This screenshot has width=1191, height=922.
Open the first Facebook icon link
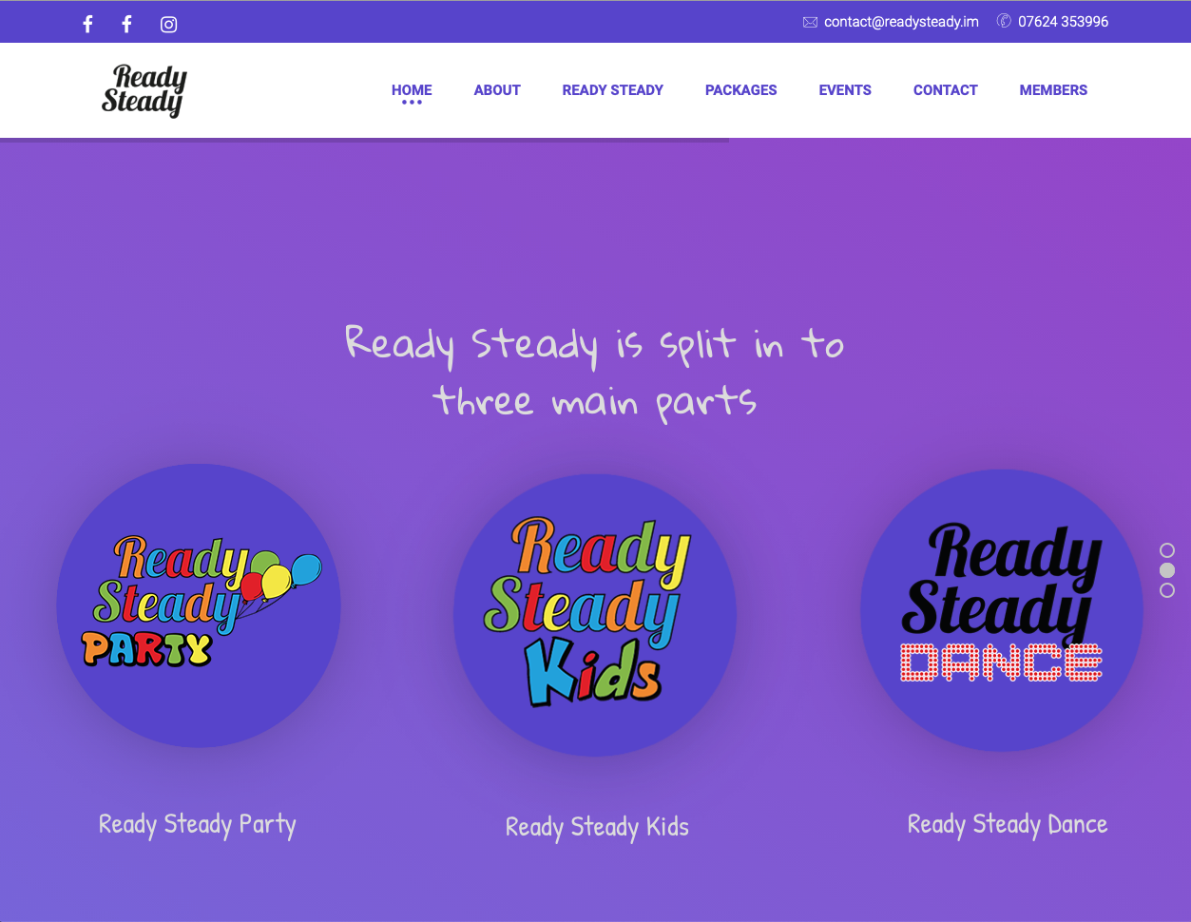87,24
